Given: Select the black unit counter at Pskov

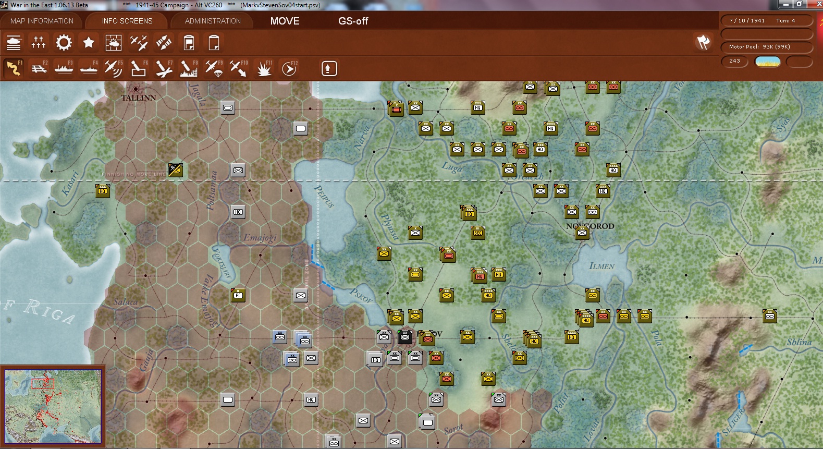Looking at the screenshot, I should [405, 337].
